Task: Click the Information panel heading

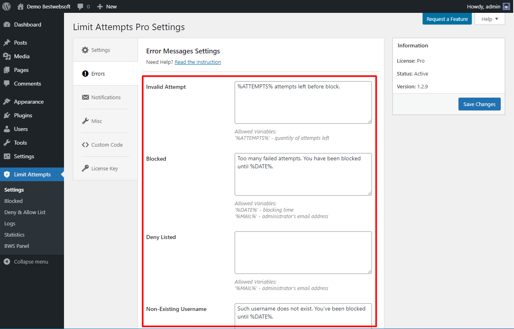Action: click(413, 45)
